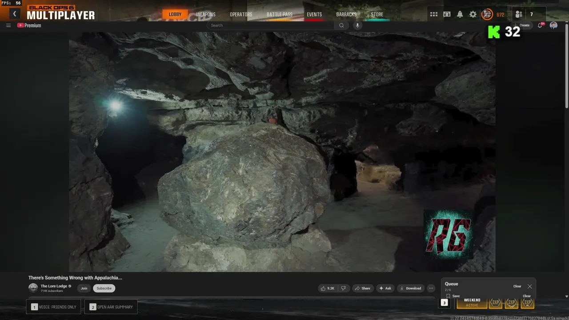The height and width of the screenshot is (320, 569).
Task: Switch to the Operators tab
Action: click(241, 15)
